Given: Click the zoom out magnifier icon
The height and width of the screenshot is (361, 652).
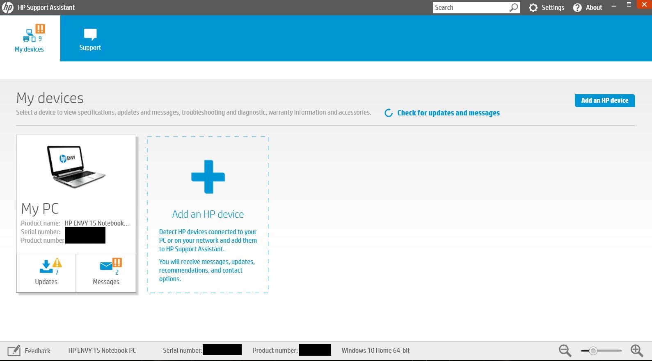Looking at the screenshot, I should [565, 351].
